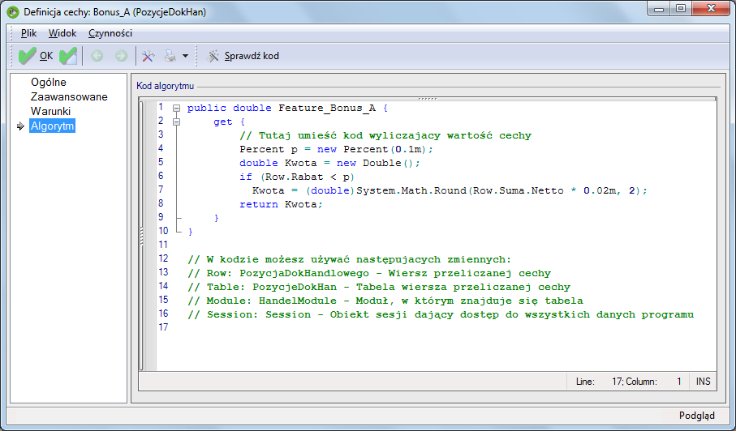This screenshot has width=736, height=431.
Task: Click the '// Row: PozycjaDokHandlowego' comment line
Action: point(369,273)
